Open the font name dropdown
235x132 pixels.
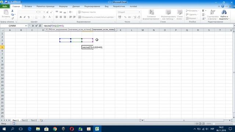[37, 12]
